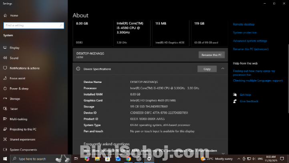This screenshot has width=289, height=163.
Task: Click the Device Specifications info icon
Action: pos(78,69)
